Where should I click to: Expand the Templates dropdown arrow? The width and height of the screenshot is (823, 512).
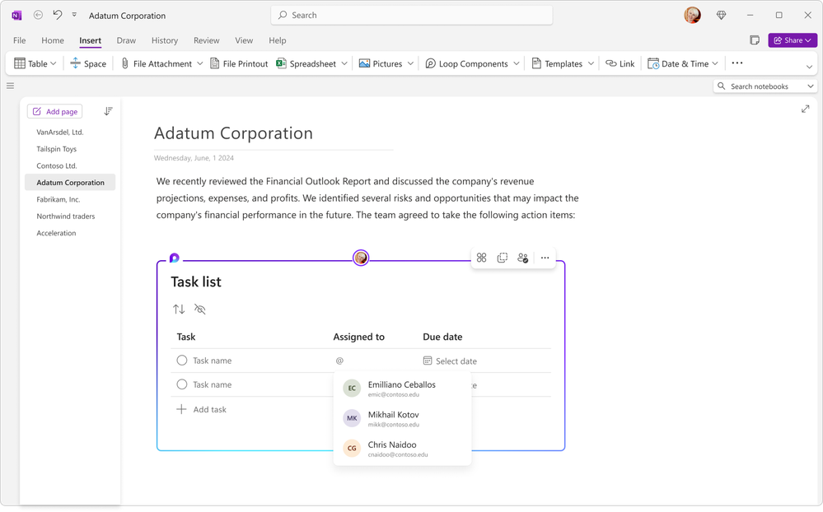point(591,63)
